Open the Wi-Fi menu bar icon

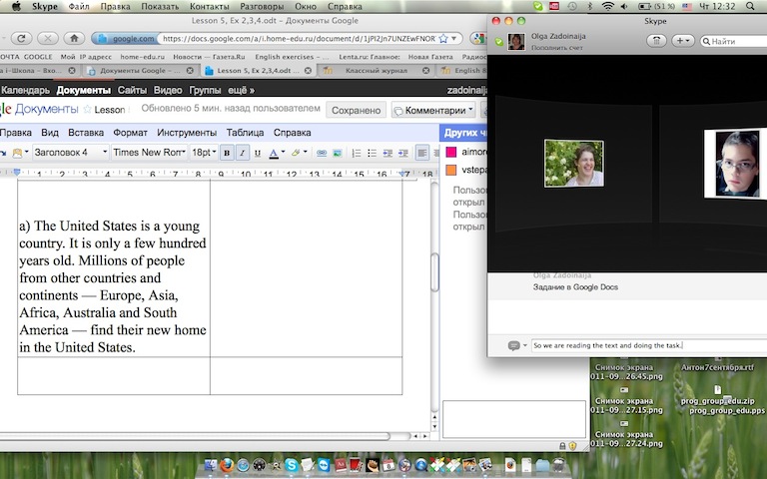(x=607, y=6)
